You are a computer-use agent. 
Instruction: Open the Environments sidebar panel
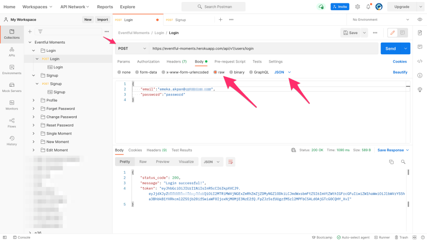[x=12, y=70]
